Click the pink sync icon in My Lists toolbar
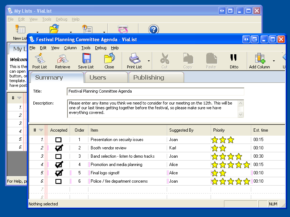290x217 pixels. tap(123, 29)
